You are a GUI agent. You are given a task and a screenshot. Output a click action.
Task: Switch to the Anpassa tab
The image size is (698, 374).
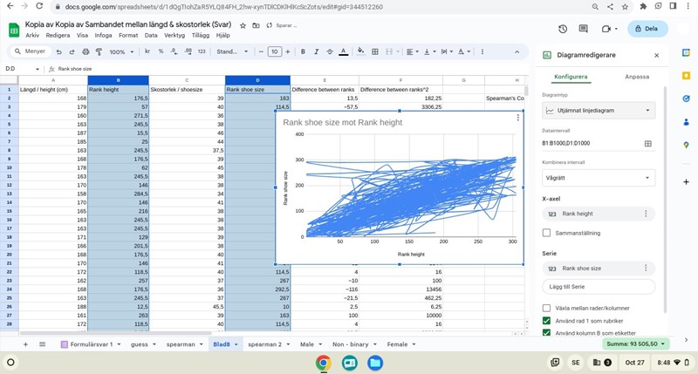coord(637,77)
